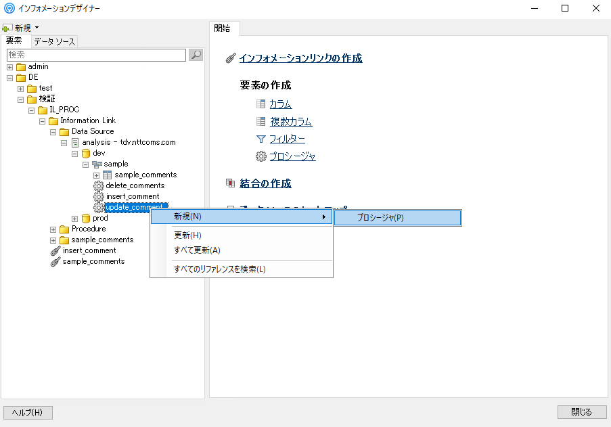Image resolution: width=611 pixels, height=427 pixels.
Task: Click the green plus 新規 toolbar icon
Action: pyautogui.click(x=6, y=28)
